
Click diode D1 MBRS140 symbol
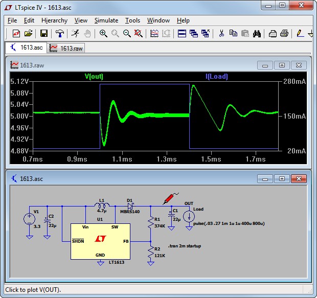pos(130,206)
